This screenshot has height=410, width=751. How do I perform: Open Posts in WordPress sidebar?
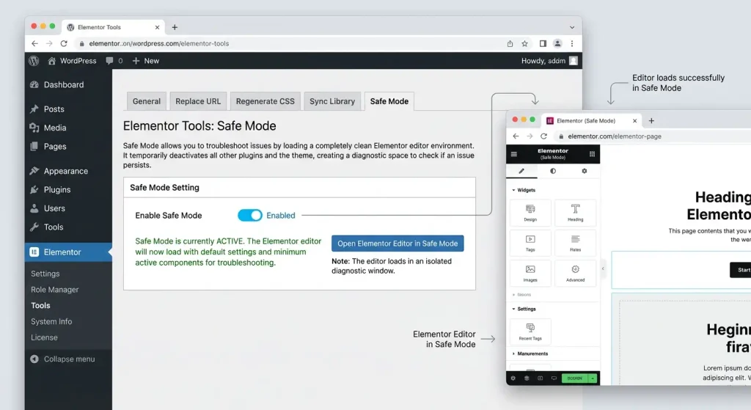(54, 109)
